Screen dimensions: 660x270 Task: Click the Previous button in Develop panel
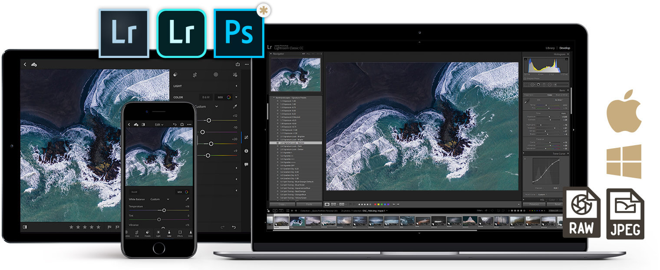coord(534,204)
